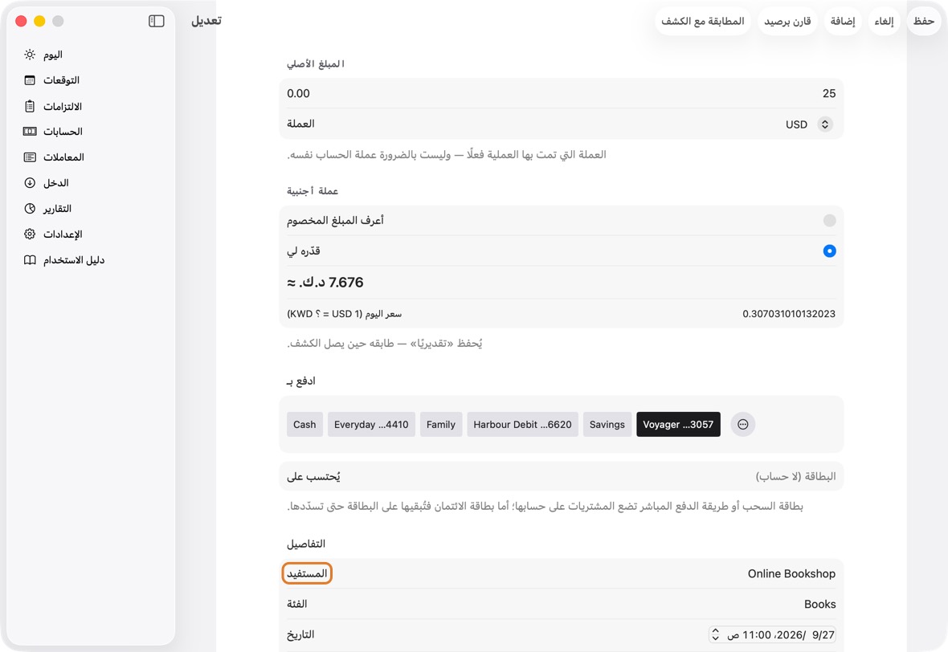Go to التوقعات in the sidebar
Screen dimensions: 948x652
click(91, 80)
